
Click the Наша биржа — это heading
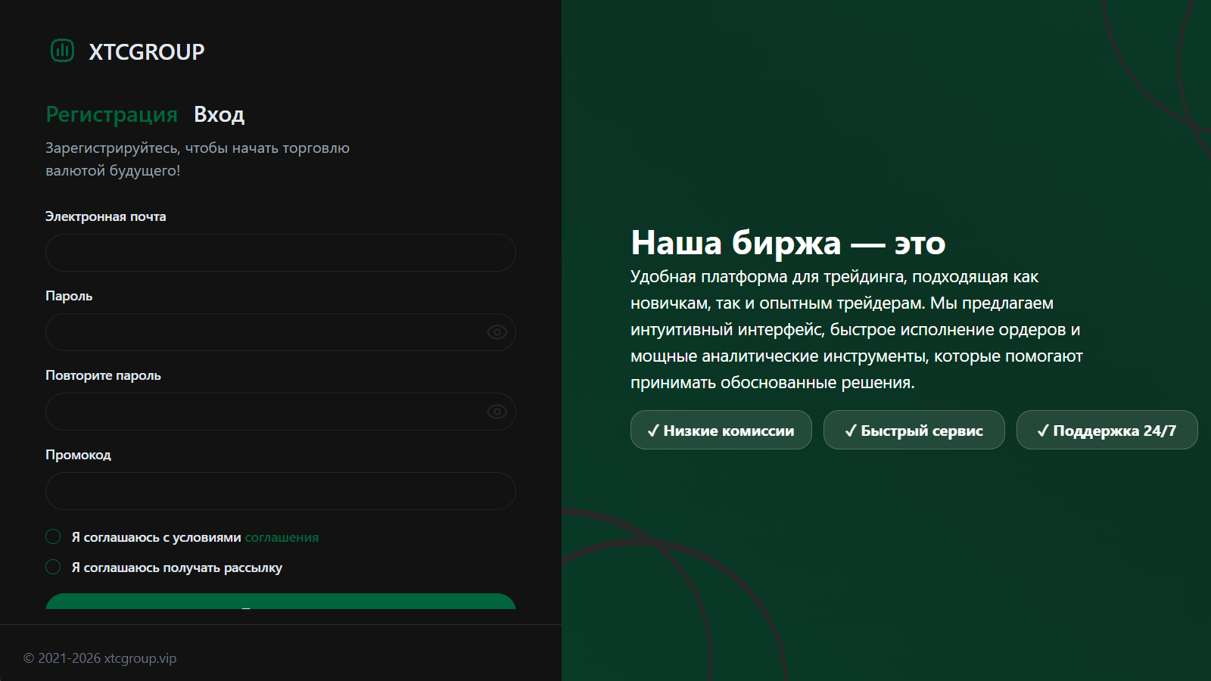click(x=788, y=243)
